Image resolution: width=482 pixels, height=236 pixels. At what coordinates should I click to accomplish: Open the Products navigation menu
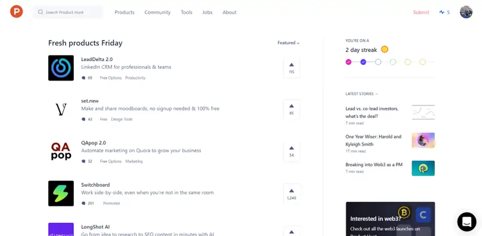pyautogui.click(x=125, y=12)
